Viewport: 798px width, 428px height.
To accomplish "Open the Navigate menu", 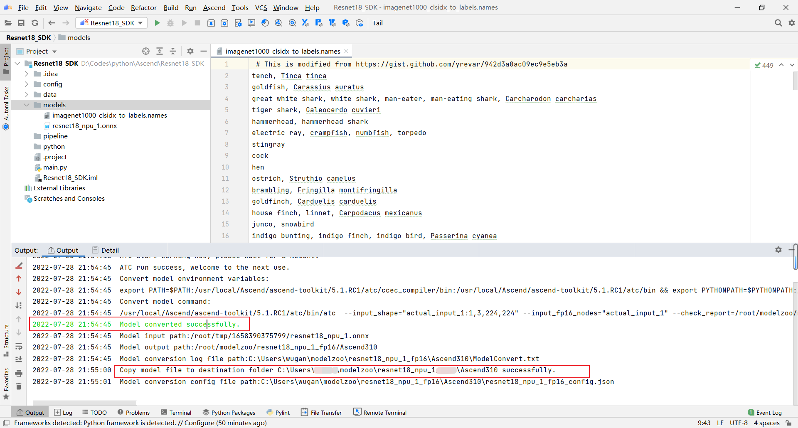I will [88, 7].
